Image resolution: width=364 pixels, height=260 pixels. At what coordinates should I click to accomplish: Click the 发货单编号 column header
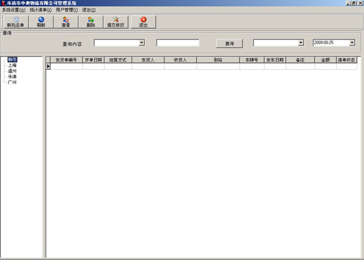pyautogui.click(x=66, y=60)
